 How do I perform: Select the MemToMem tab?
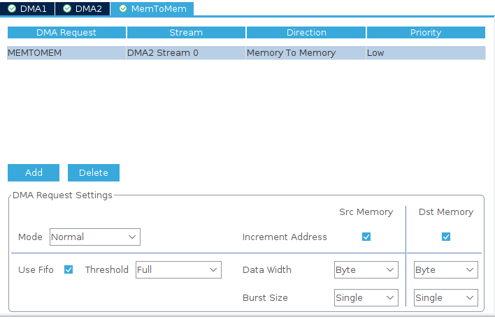pos(152,9)
